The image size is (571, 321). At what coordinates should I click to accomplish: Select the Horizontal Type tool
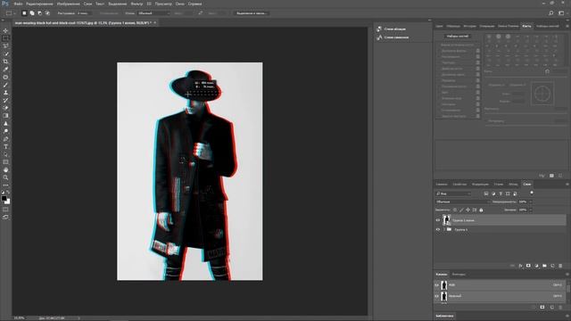tap(5, 146)
